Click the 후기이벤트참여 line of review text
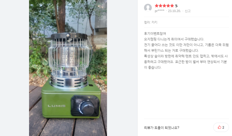232x136 pixels. coord(155,34)
